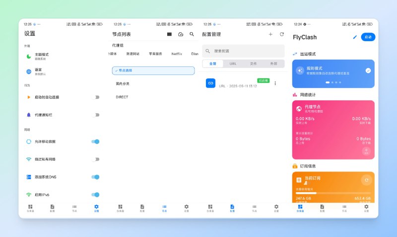The image size is (397, 237).
Task: Switch to the URL filter tab
Action: point(233,64)
